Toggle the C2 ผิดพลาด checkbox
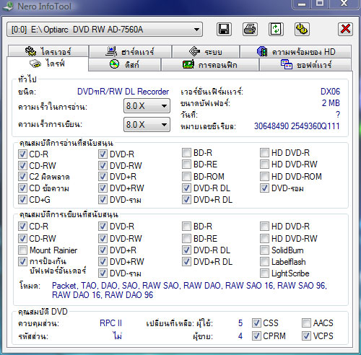The height and width of the screenshot is (355, 361). (22, 177)
